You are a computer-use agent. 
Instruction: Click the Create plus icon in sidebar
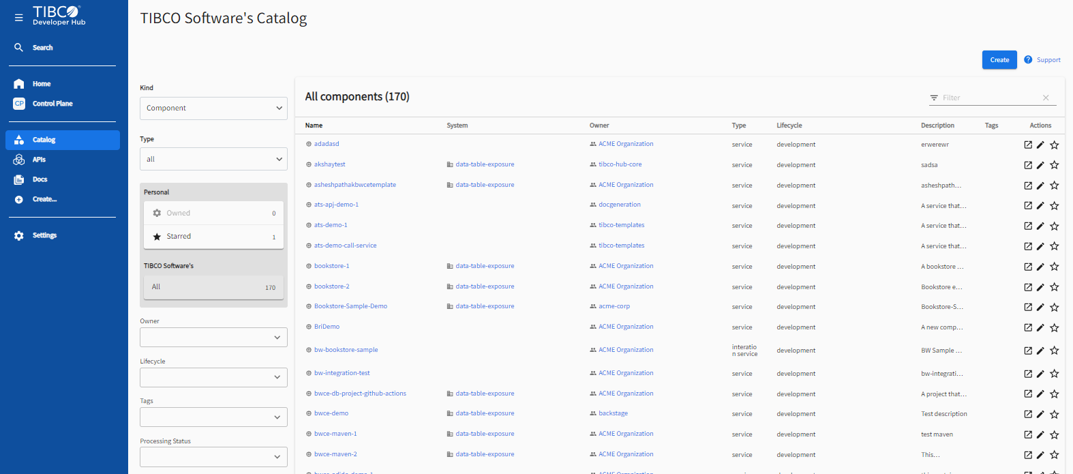(19, 199)
